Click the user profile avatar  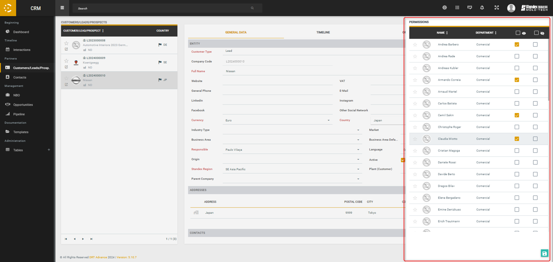[x=511, y=8]
